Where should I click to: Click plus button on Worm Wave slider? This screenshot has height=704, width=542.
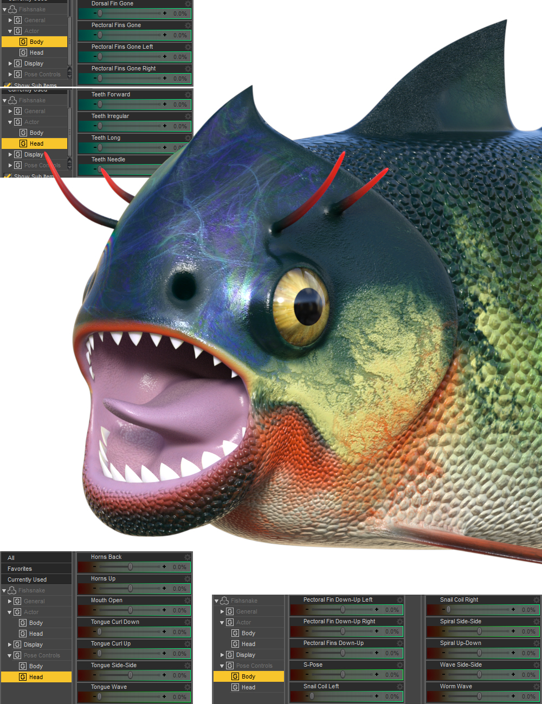513,696
